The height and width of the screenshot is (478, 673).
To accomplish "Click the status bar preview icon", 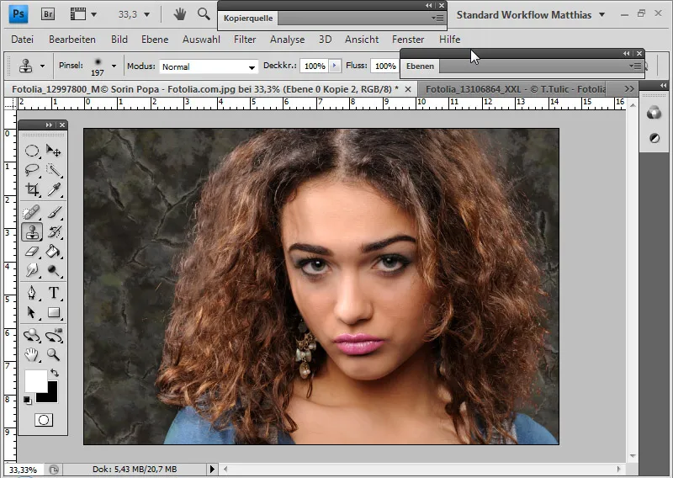I will [x=54, y=470].
